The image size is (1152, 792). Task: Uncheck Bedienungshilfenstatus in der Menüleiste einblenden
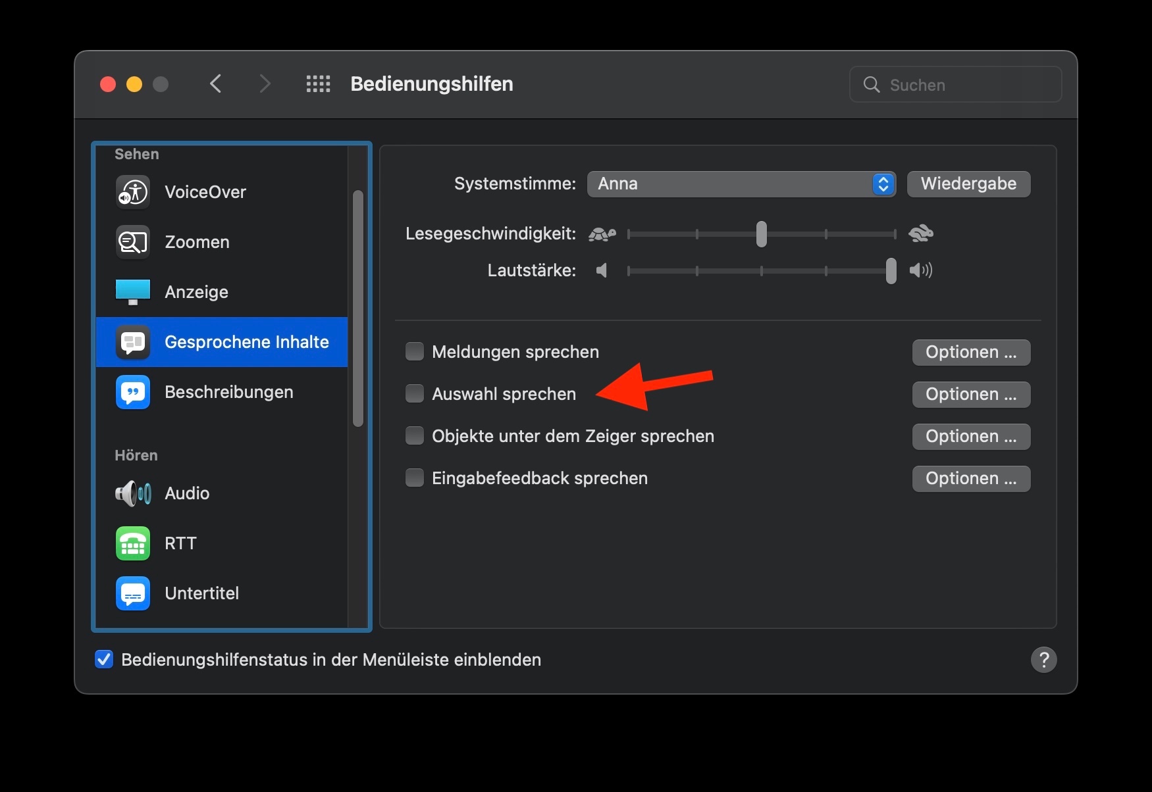[104, 660]
